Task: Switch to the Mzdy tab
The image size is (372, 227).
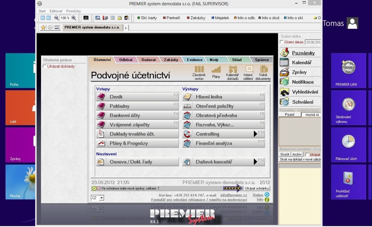Action: (214, 59)
